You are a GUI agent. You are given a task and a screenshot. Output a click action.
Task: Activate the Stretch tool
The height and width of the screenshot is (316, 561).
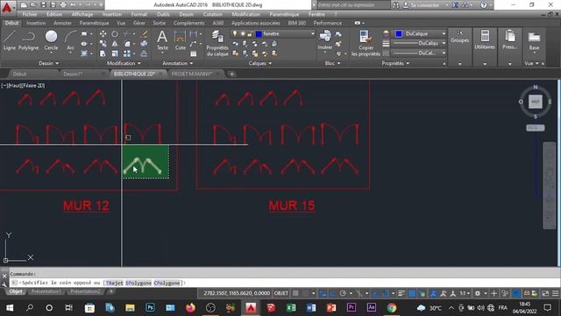coord(103,54)
